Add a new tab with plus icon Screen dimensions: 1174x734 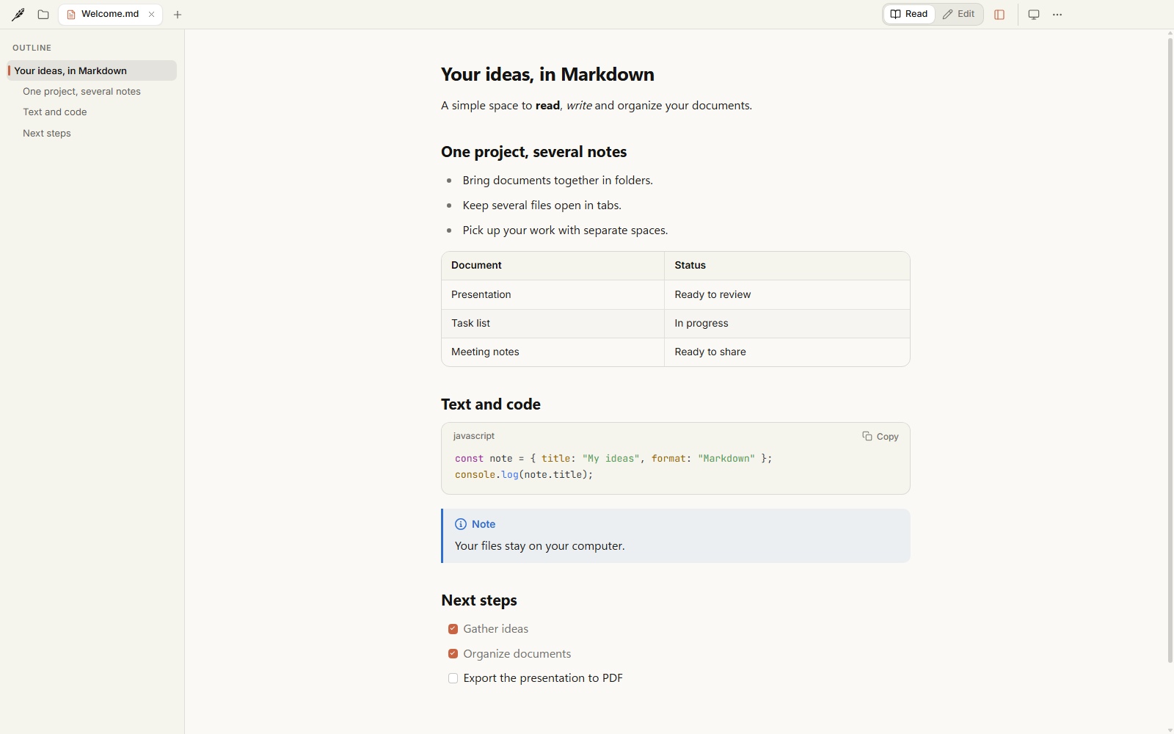(178, 14)
